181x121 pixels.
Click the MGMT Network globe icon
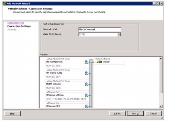pos(86,84)
